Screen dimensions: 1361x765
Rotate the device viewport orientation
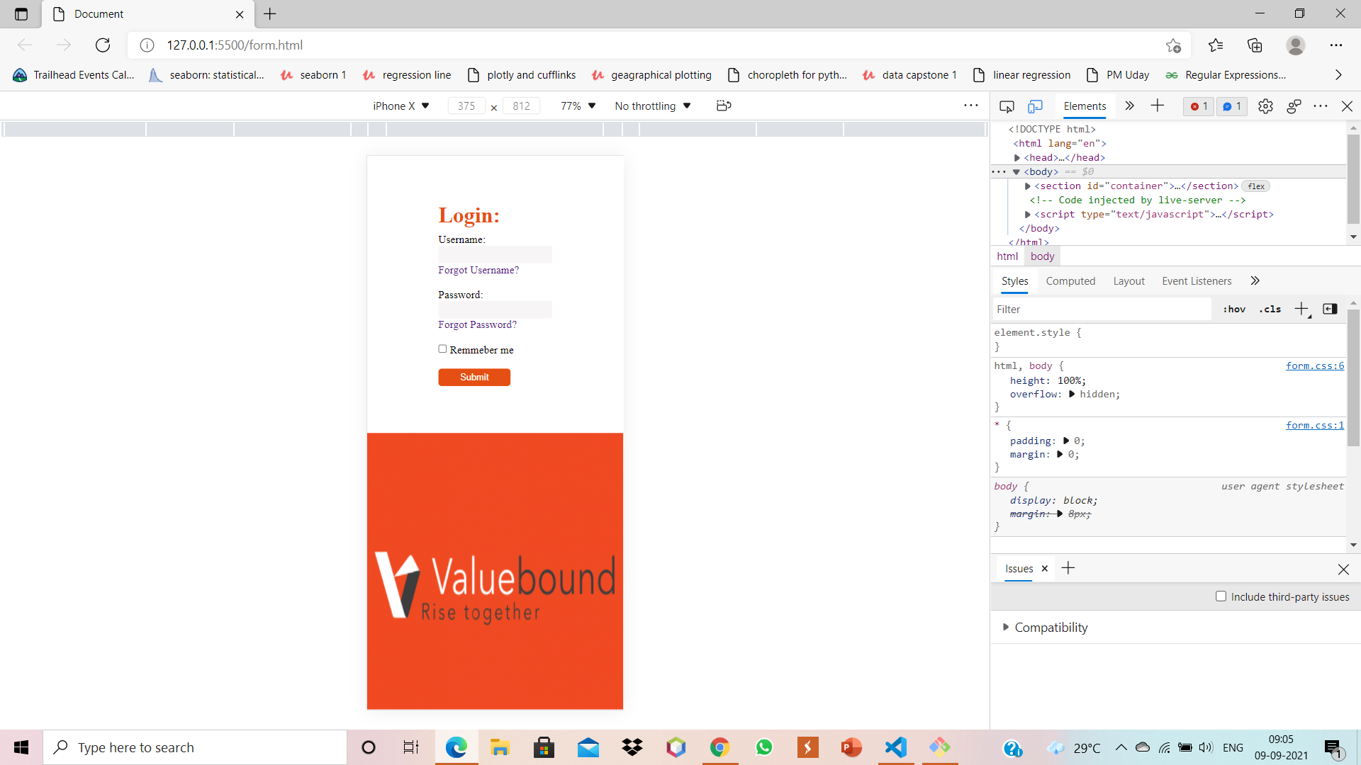723,106
